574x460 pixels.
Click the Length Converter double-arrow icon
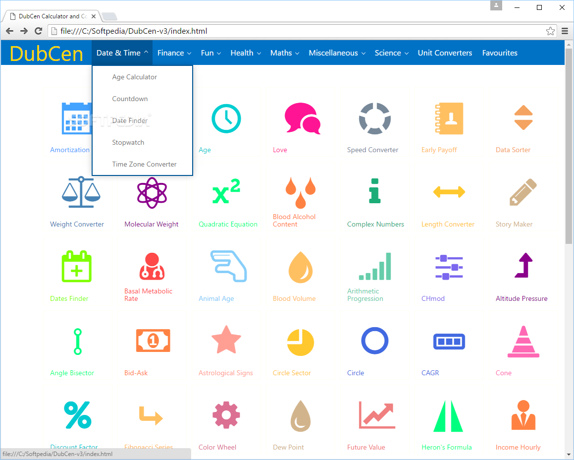[x=449, y=191]
